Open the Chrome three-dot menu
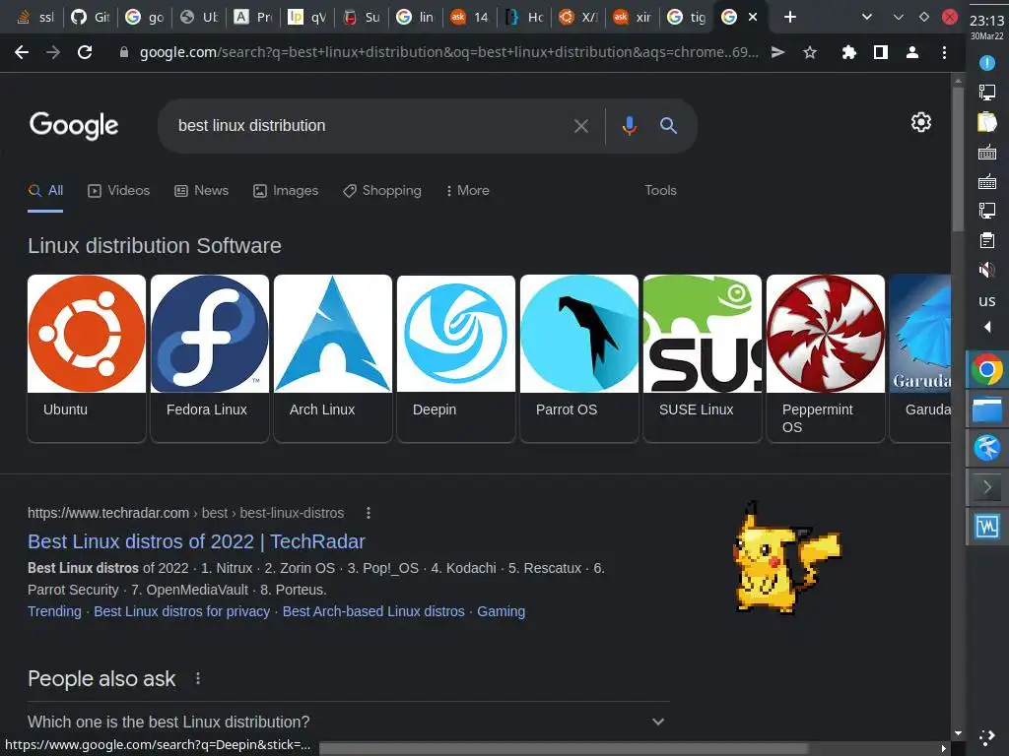The image size is (1009, 756). coord(944,53)
